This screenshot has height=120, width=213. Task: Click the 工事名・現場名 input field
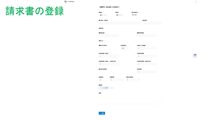tap(119, 23)
